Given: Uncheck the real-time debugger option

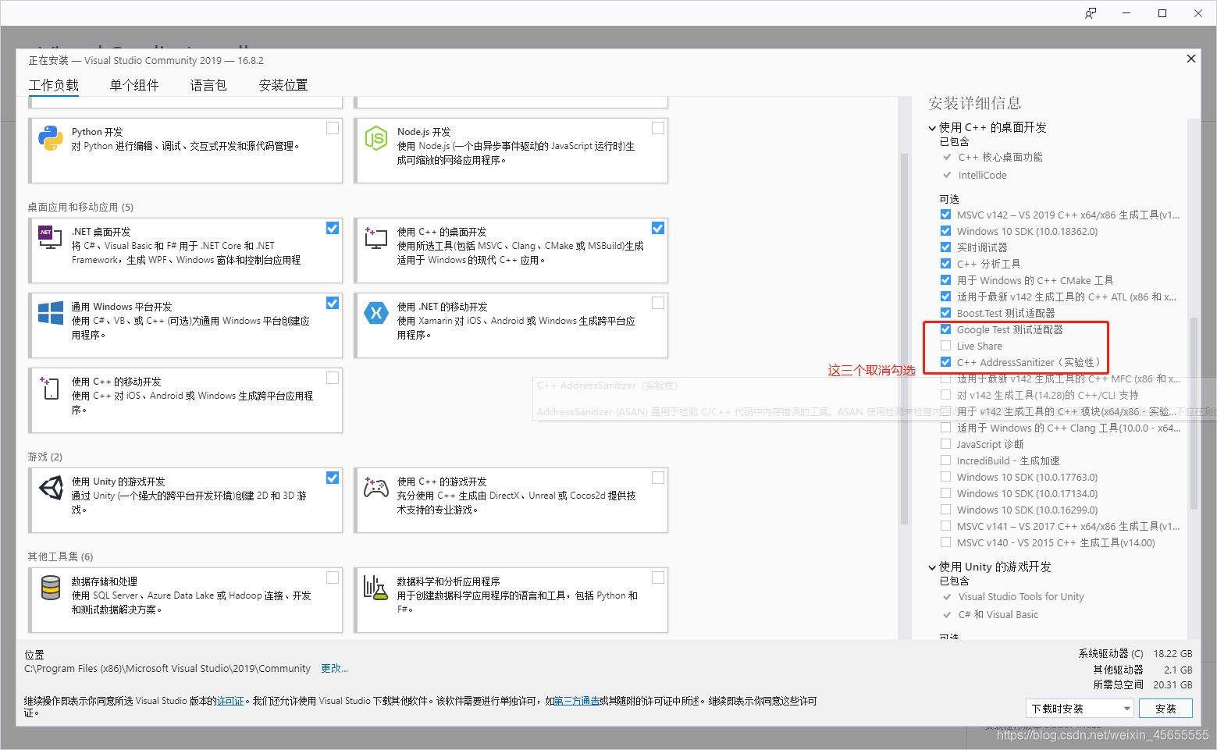Looking at the screenshot, I should click(945, 247).
